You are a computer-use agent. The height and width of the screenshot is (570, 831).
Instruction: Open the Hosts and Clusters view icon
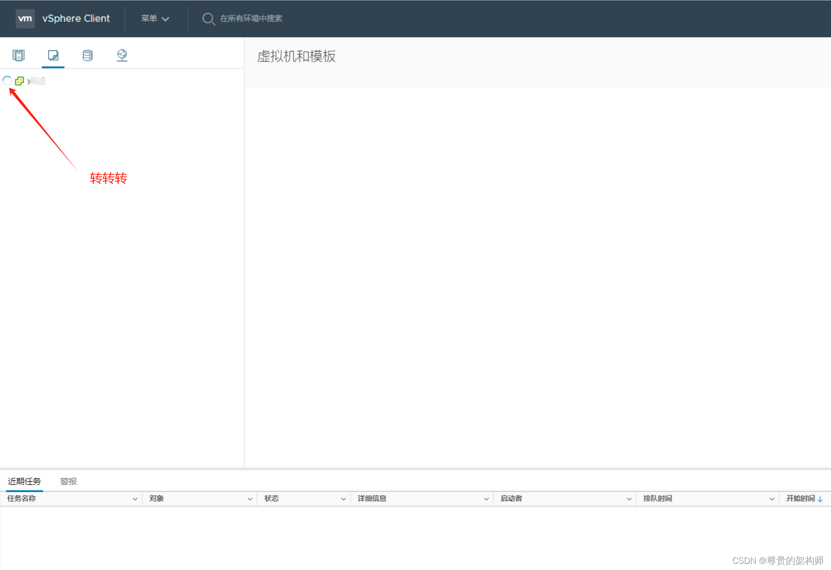[x=19, y=55]
